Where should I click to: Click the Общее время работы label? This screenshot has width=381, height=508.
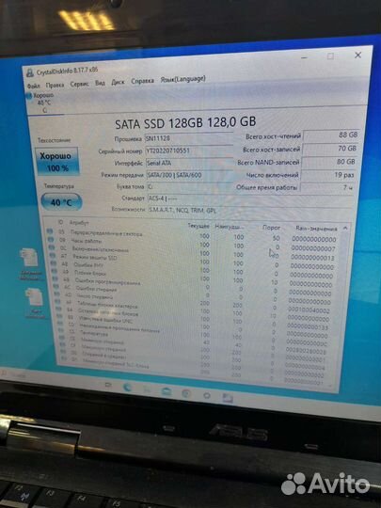[266, 187]
